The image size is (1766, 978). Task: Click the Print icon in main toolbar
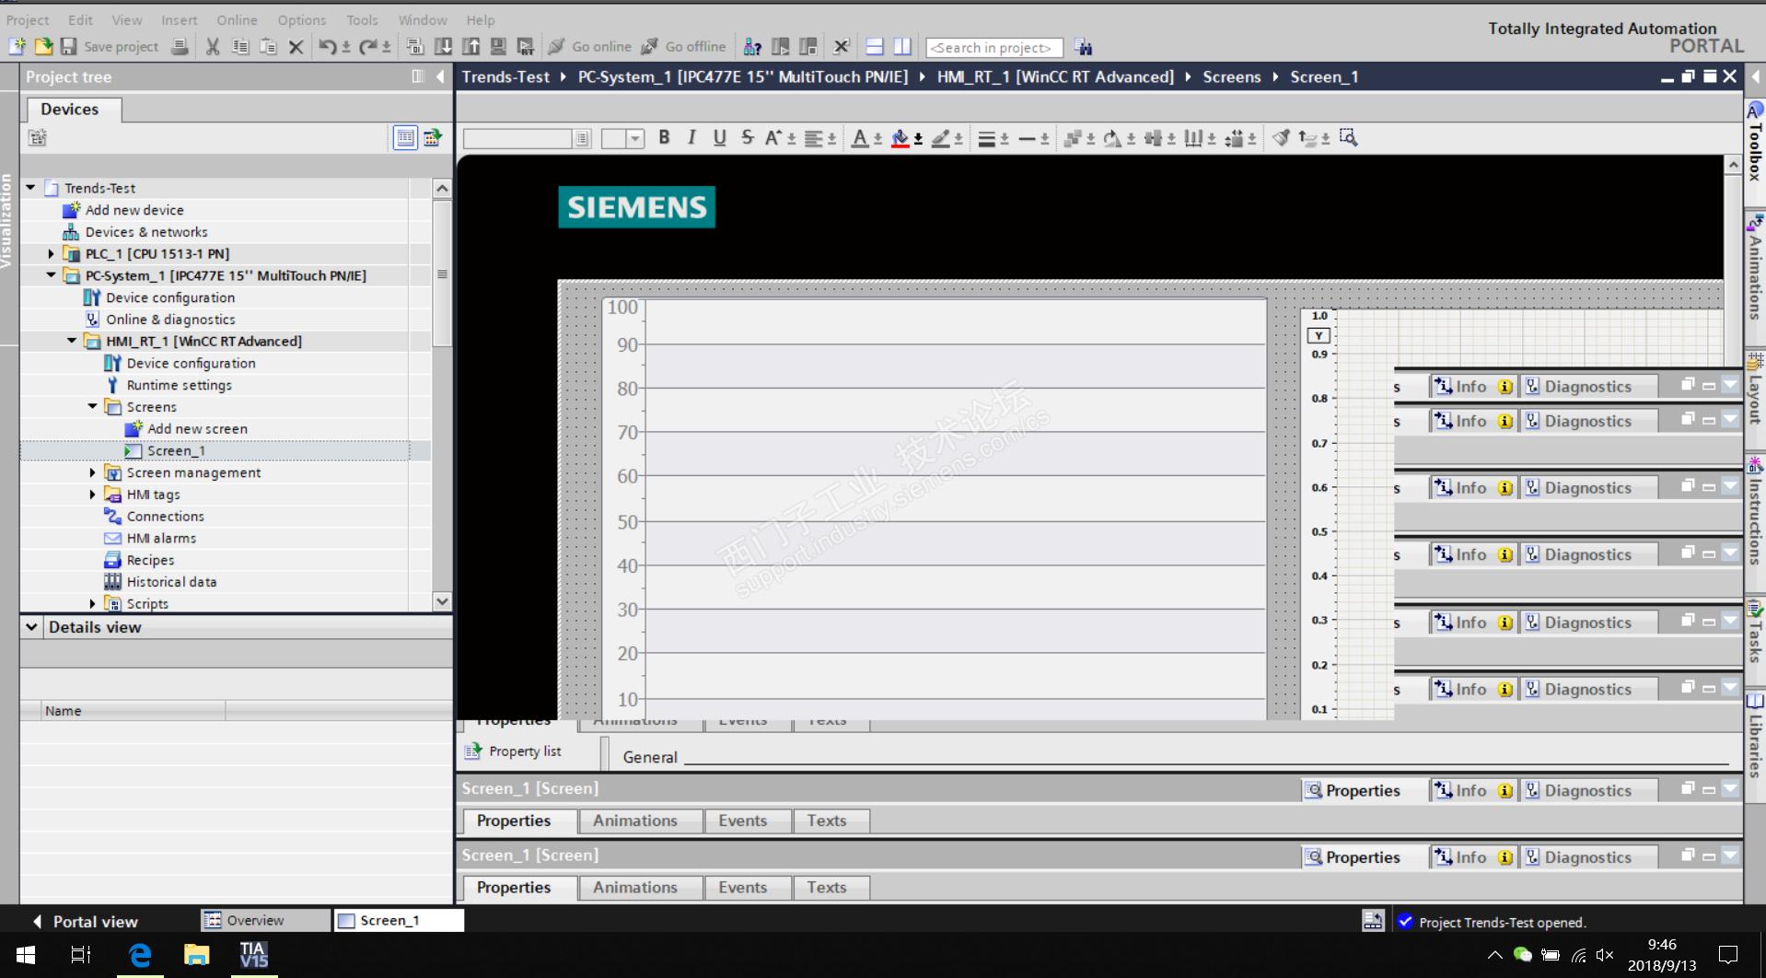click(x=180, y=46)
